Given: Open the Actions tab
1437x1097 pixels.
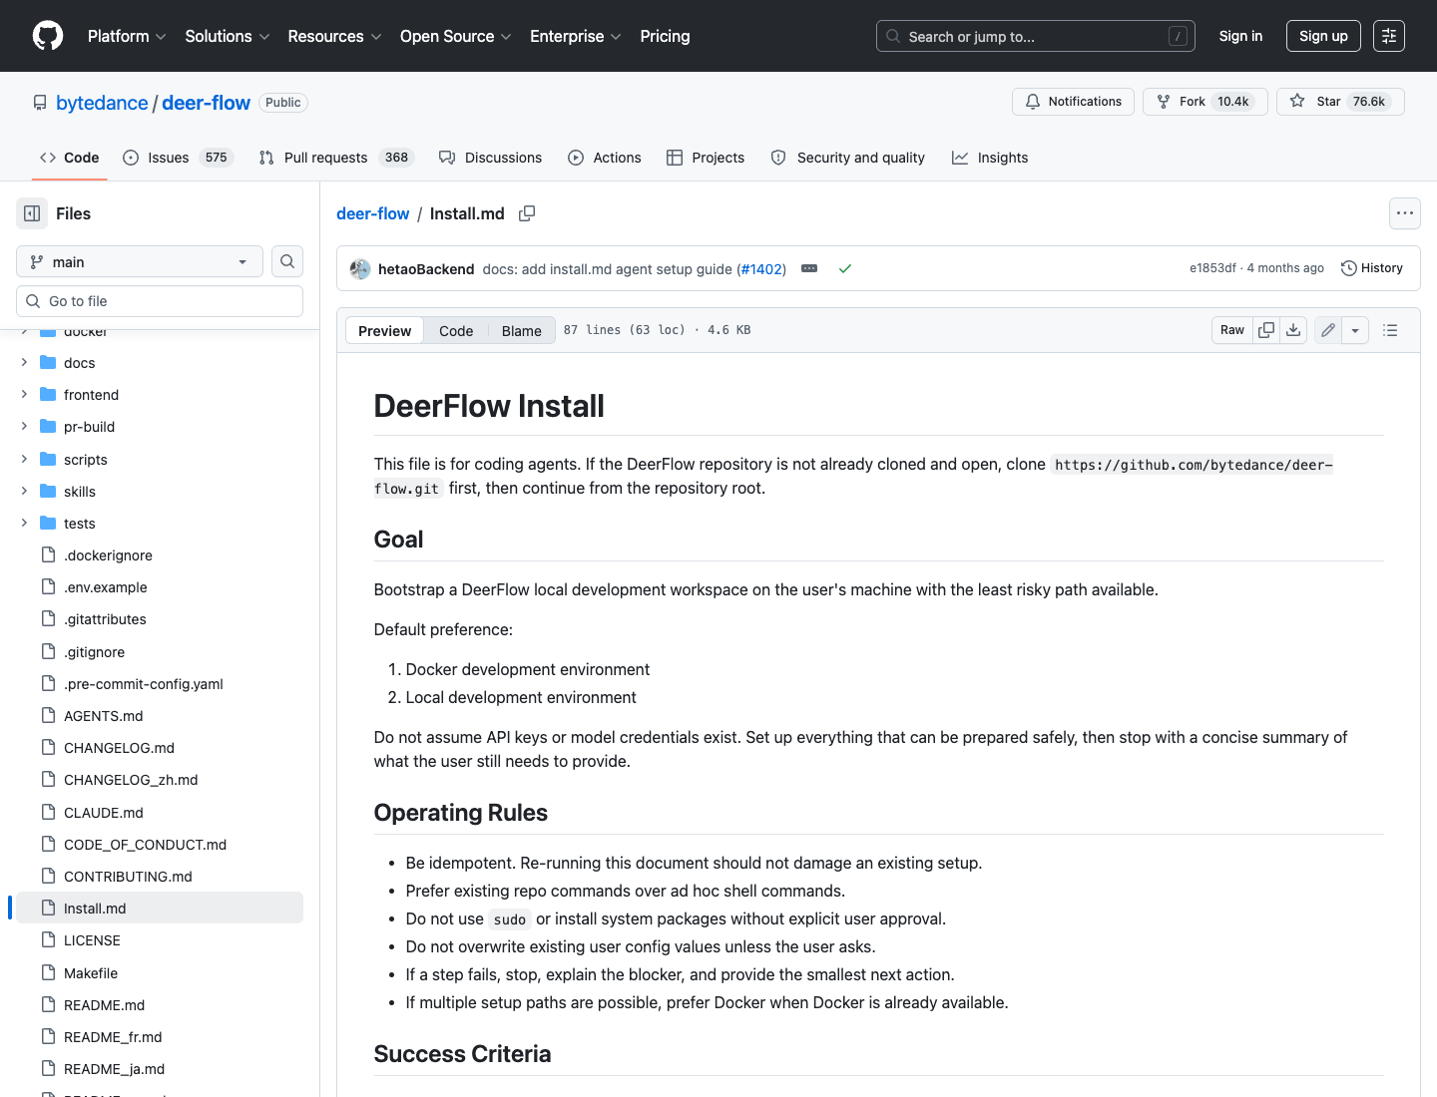Looking at the screenshot, I should pyautogui.click(x=605, y=158).
